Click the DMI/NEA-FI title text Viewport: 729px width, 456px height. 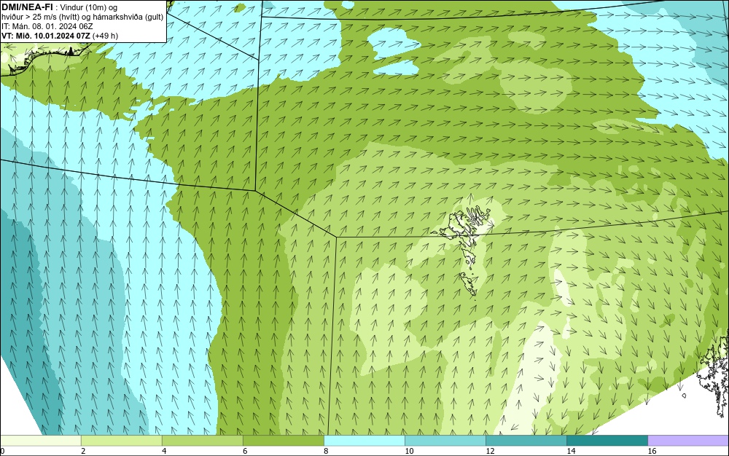27,7
